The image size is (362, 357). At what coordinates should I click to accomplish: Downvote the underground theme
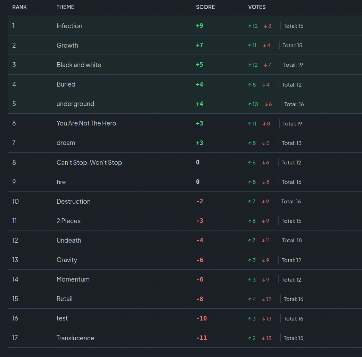click(x=266, y=104)
